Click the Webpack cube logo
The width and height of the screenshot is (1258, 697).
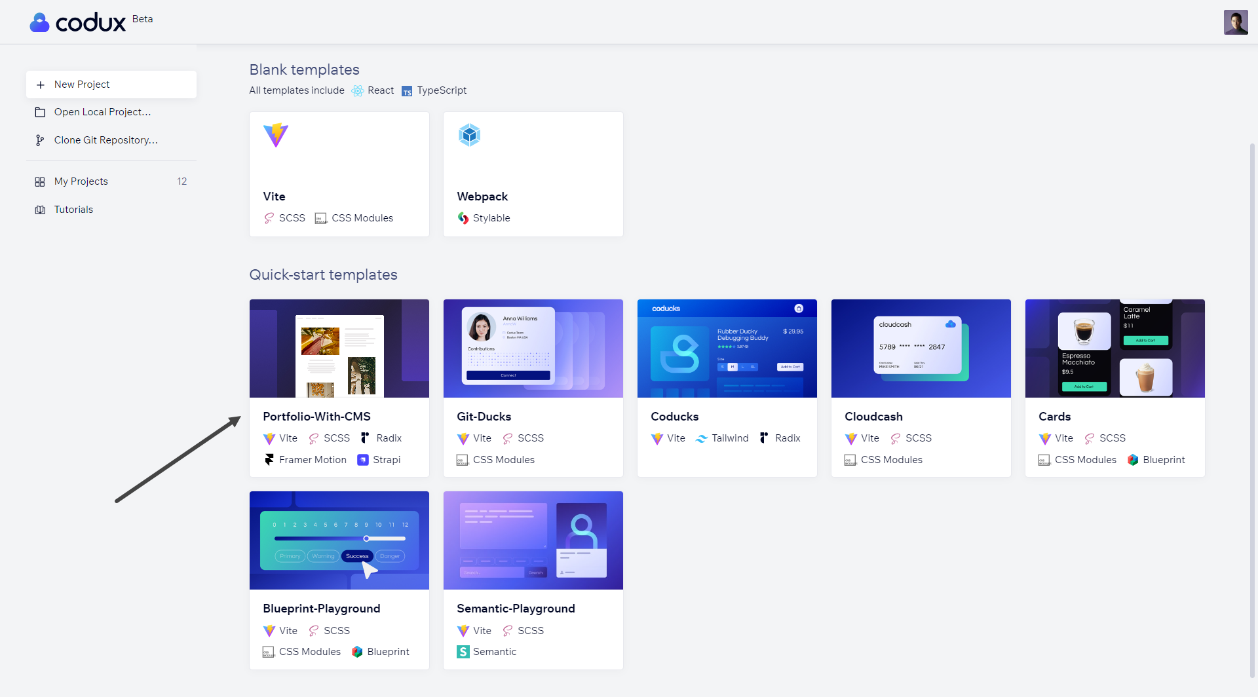point(470,135)
